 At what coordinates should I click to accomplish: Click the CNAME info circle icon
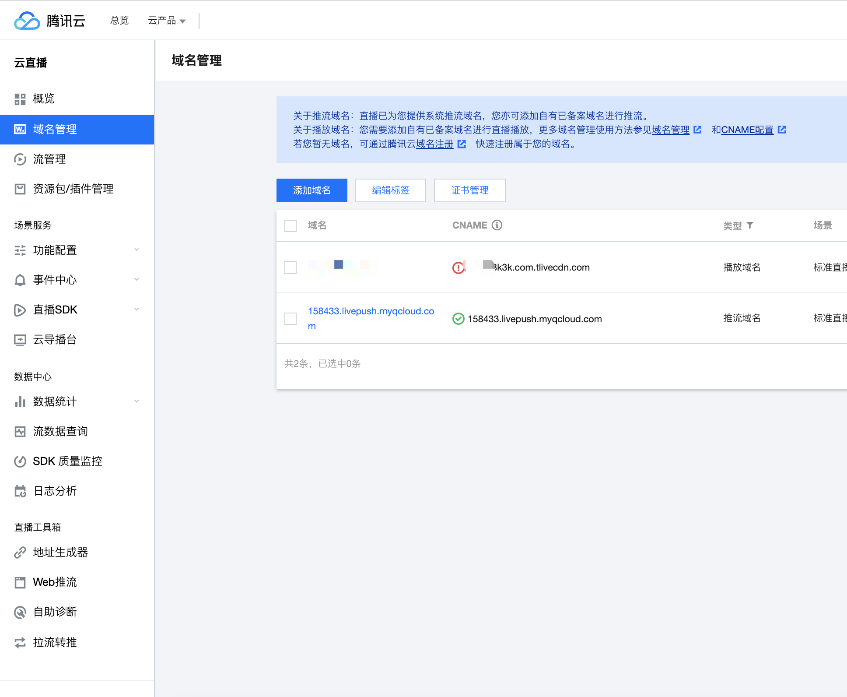[x=497, y=225]
